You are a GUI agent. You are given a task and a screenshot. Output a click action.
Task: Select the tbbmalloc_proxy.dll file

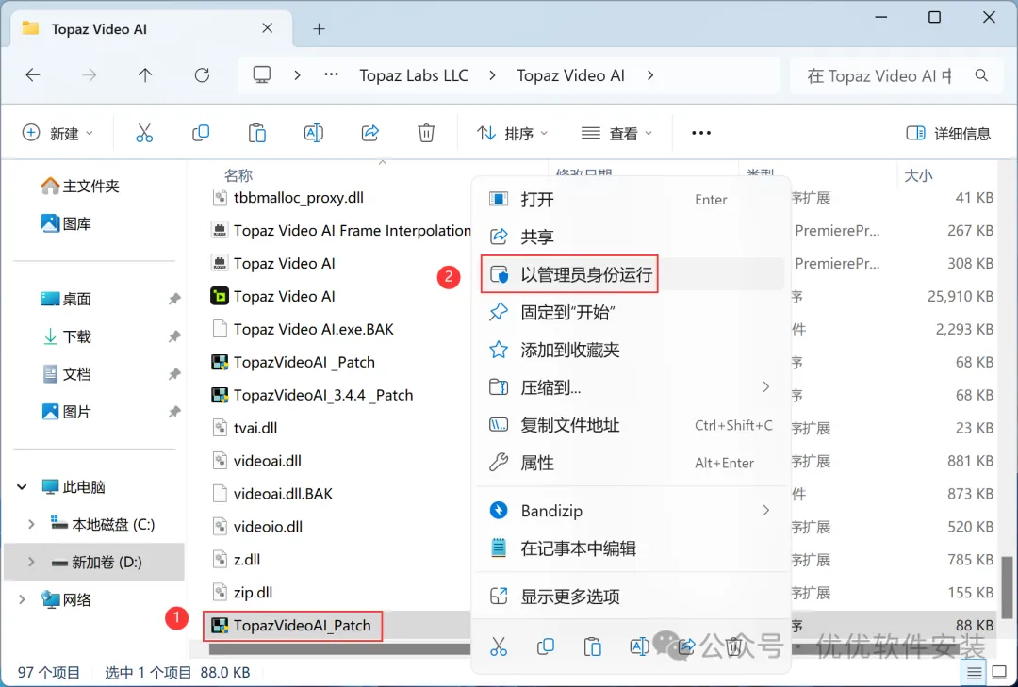click(288, 197)
